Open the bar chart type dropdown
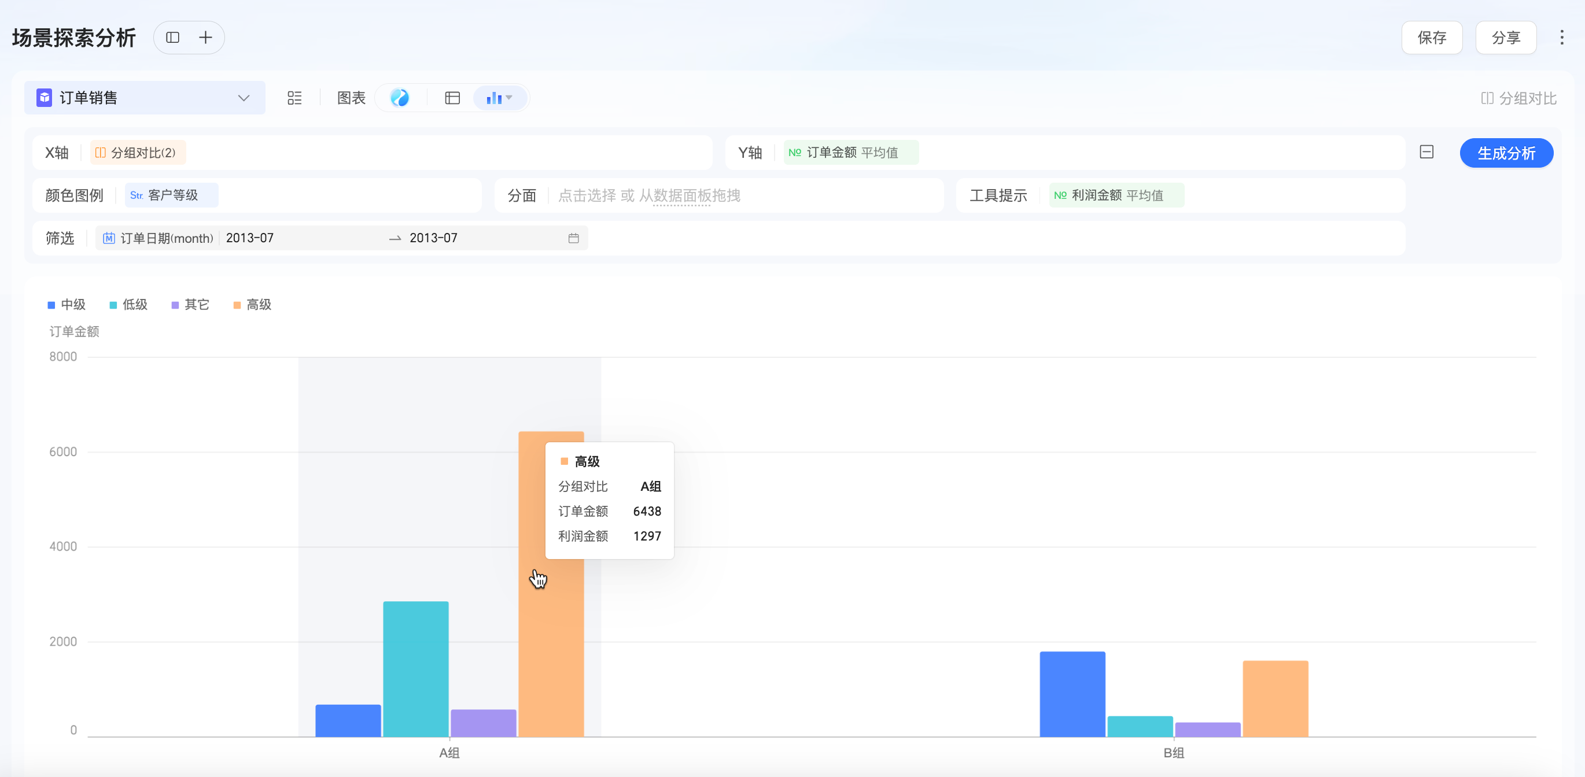 pos(500,98)
